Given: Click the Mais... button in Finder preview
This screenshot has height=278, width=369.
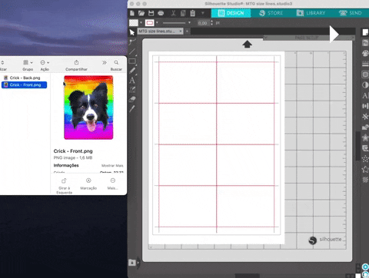Looking at the screenshot, I should point(112,184).
